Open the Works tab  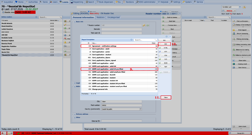19,2
